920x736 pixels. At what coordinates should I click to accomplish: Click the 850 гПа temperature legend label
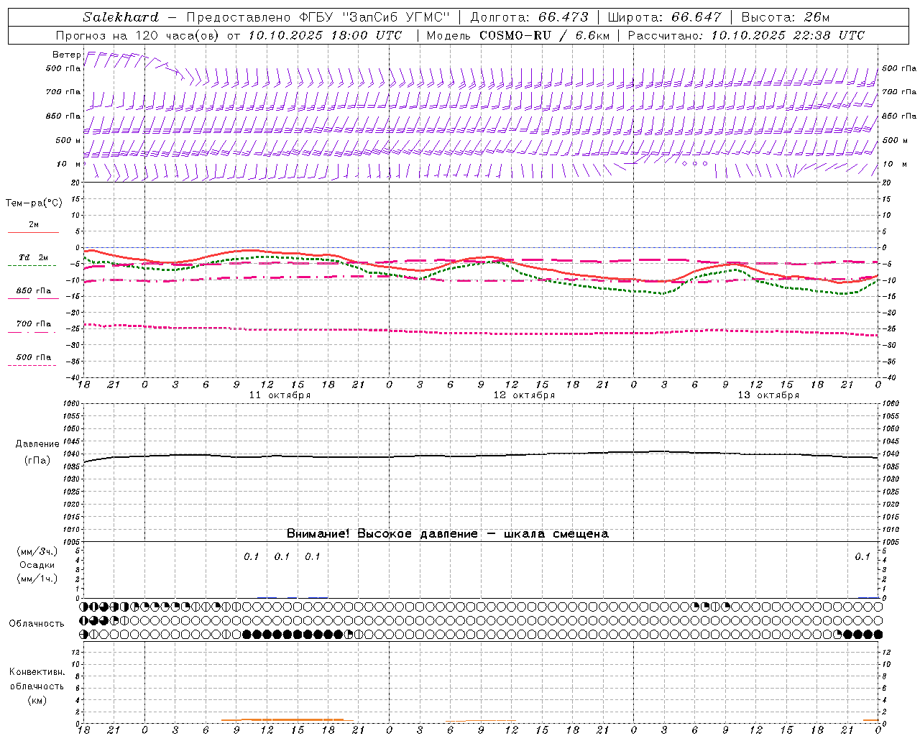coord(33,291)
